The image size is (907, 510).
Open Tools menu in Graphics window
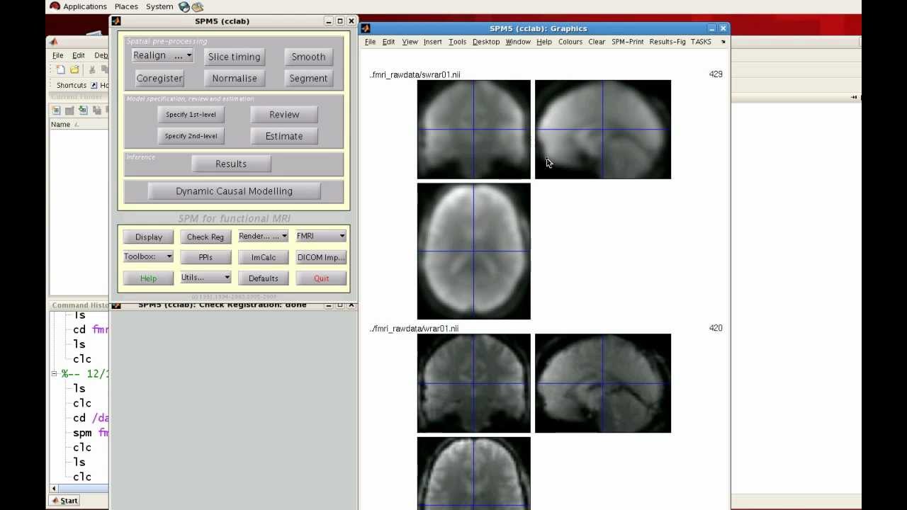pyautogui.click(x=457, y=42)
